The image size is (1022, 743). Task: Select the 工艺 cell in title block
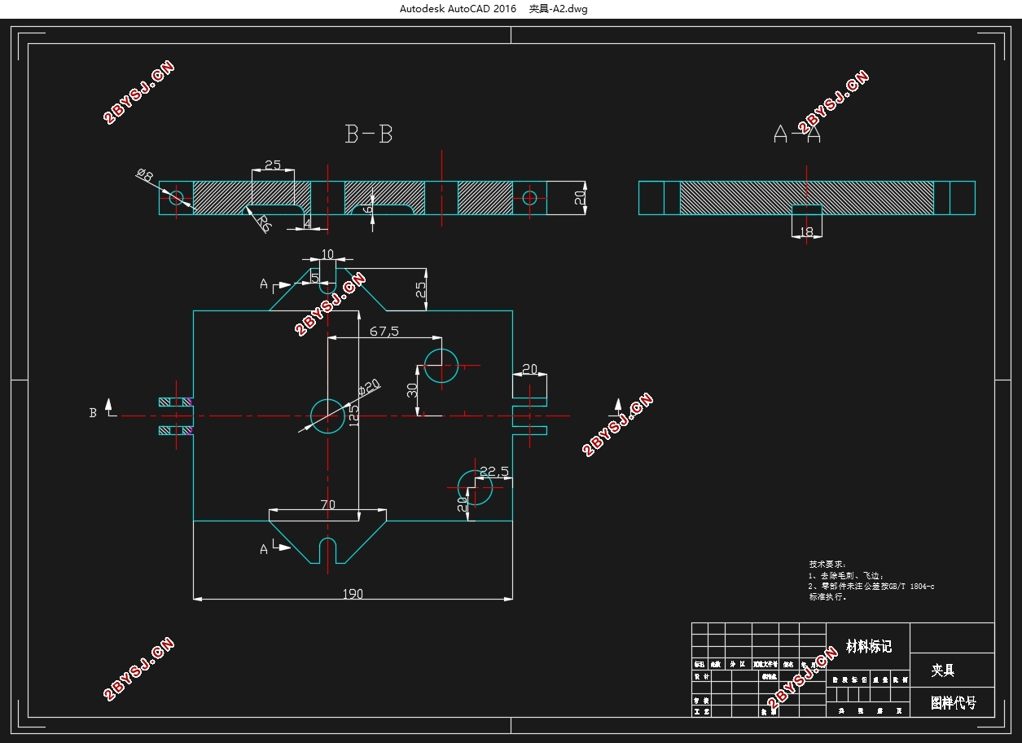[x=701, y=710]
